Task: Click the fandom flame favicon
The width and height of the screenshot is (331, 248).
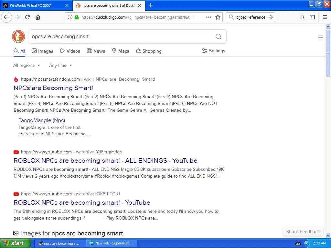Action: point(16,79)
